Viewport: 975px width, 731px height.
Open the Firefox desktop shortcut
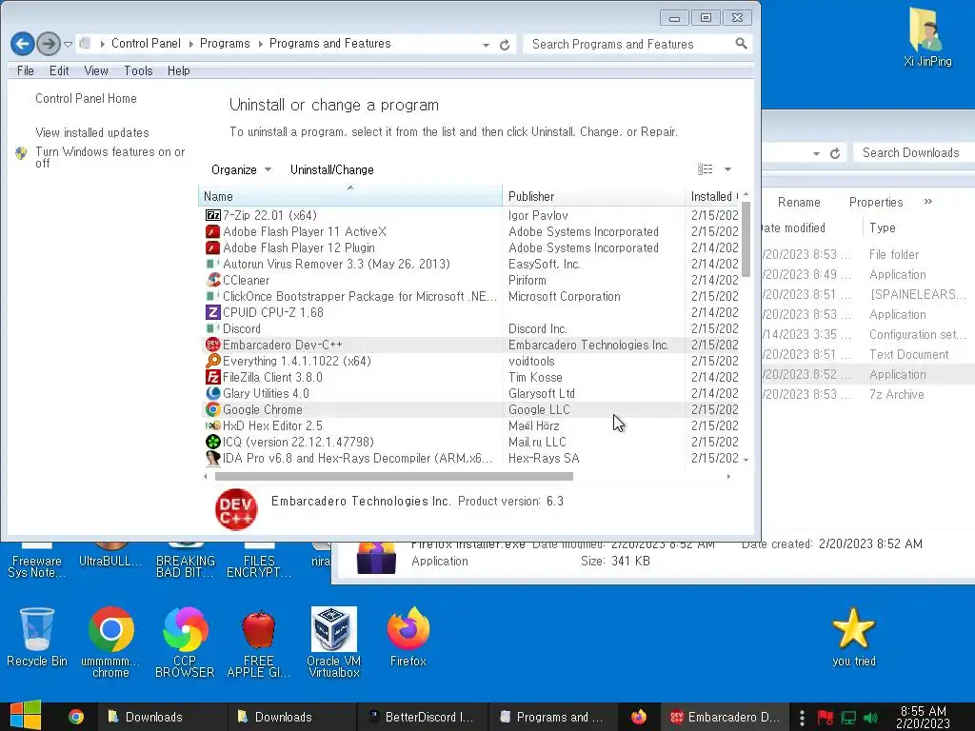[408, 637]
